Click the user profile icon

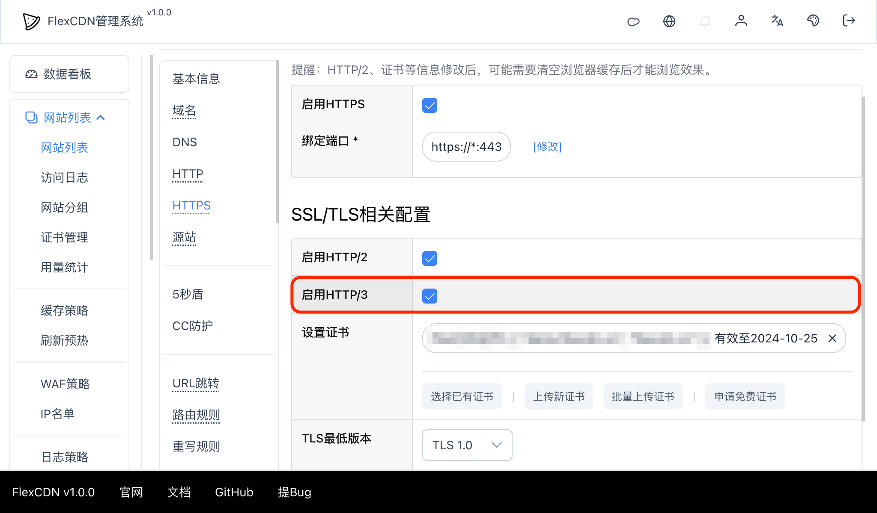[x=741, y=21]
